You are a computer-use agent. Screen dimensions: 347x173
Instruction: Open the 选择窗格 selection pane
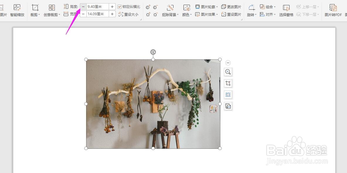click(x=286, y=11)
